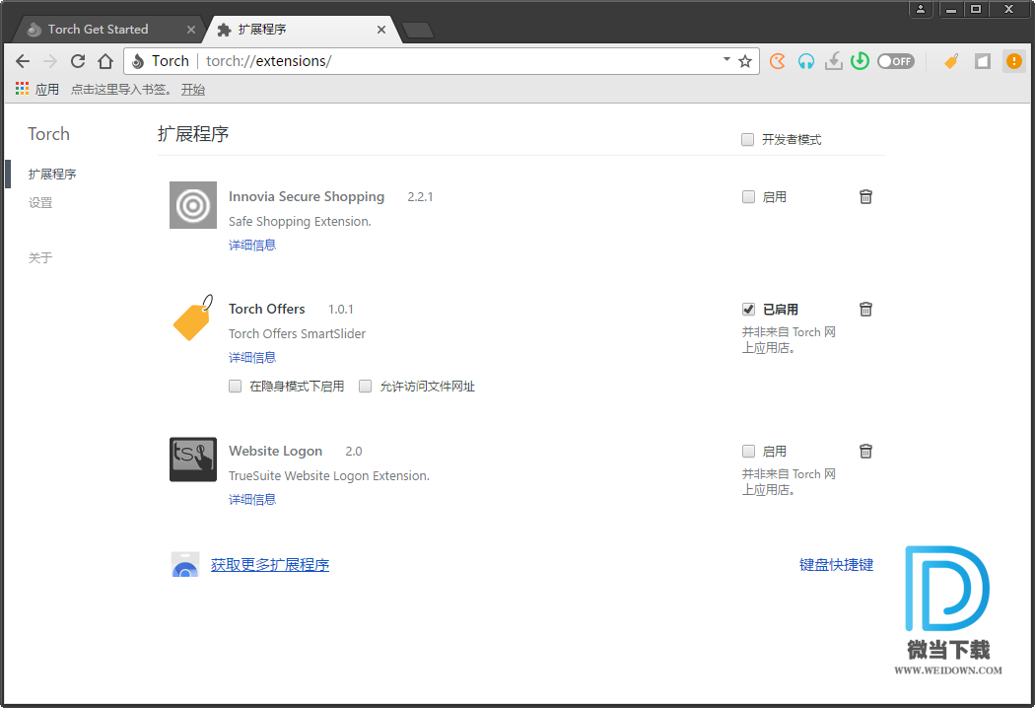The image size is (1035, 708).
Task: Open the home page via house icon
Action: [105, 61]
